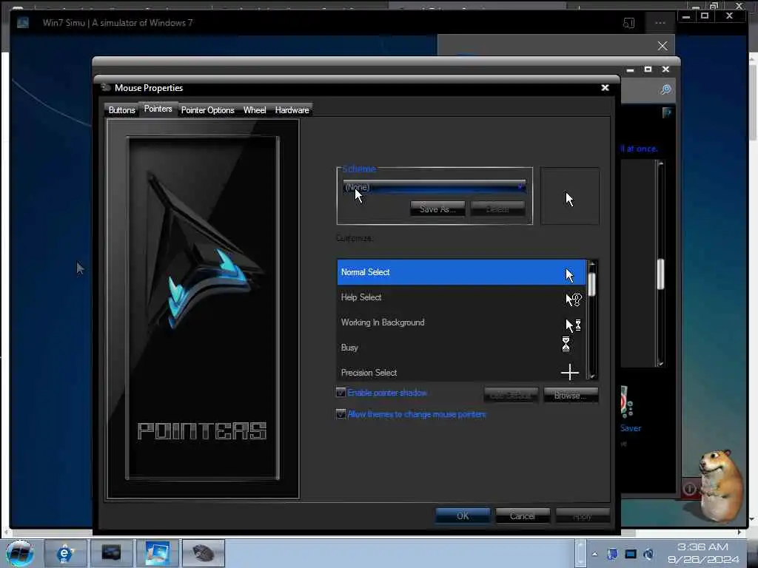This screenshot has width=758, height=568.
Task: Click the Precision Select crosshair icon
Action: (x=570, y=372)
